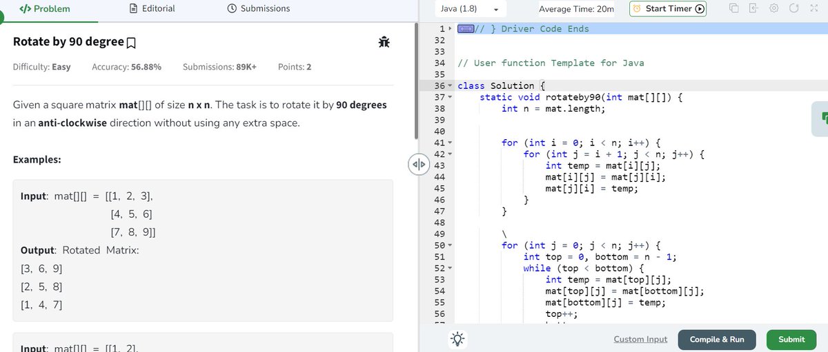Click the mat[j][i] = temp; line
Screen dimensions: 828x352
591,188
